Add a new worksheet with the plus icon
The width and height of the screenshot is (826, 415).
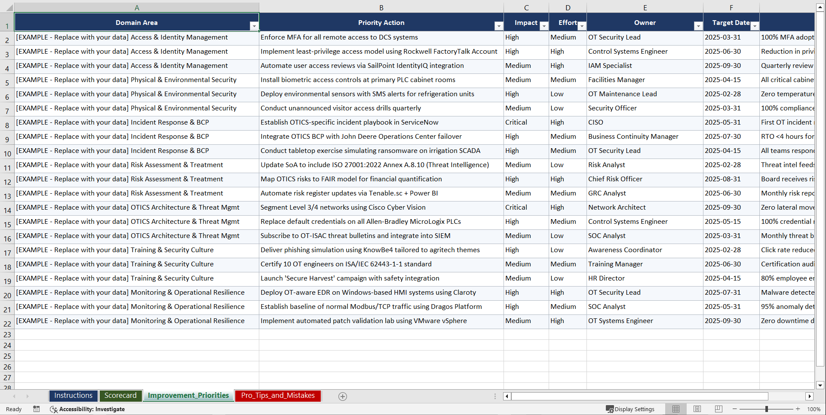(343, 396)
